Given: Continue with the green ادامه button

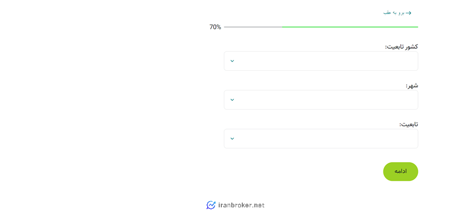Looking at the screenshot, I should [x=400, y=172].
